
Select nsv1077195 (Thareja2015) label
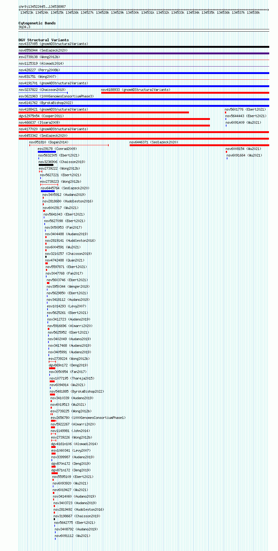72,379
